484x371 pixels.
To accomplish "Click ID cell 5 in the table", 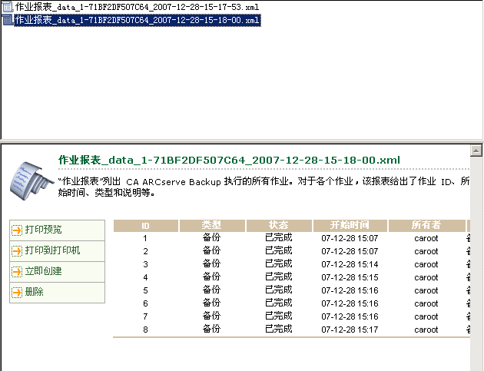I will tap(145, 290).
